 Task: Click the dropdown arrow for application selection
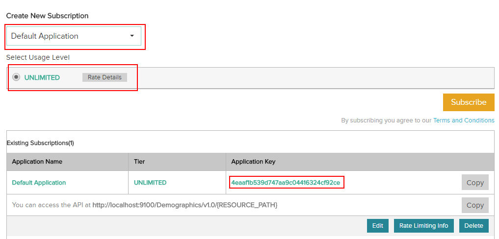point(132,36)
